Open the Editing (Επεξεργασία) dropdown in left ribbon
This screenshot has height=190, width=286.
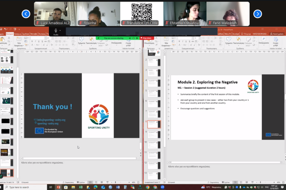pyautogui.click(x=117, y=43)
